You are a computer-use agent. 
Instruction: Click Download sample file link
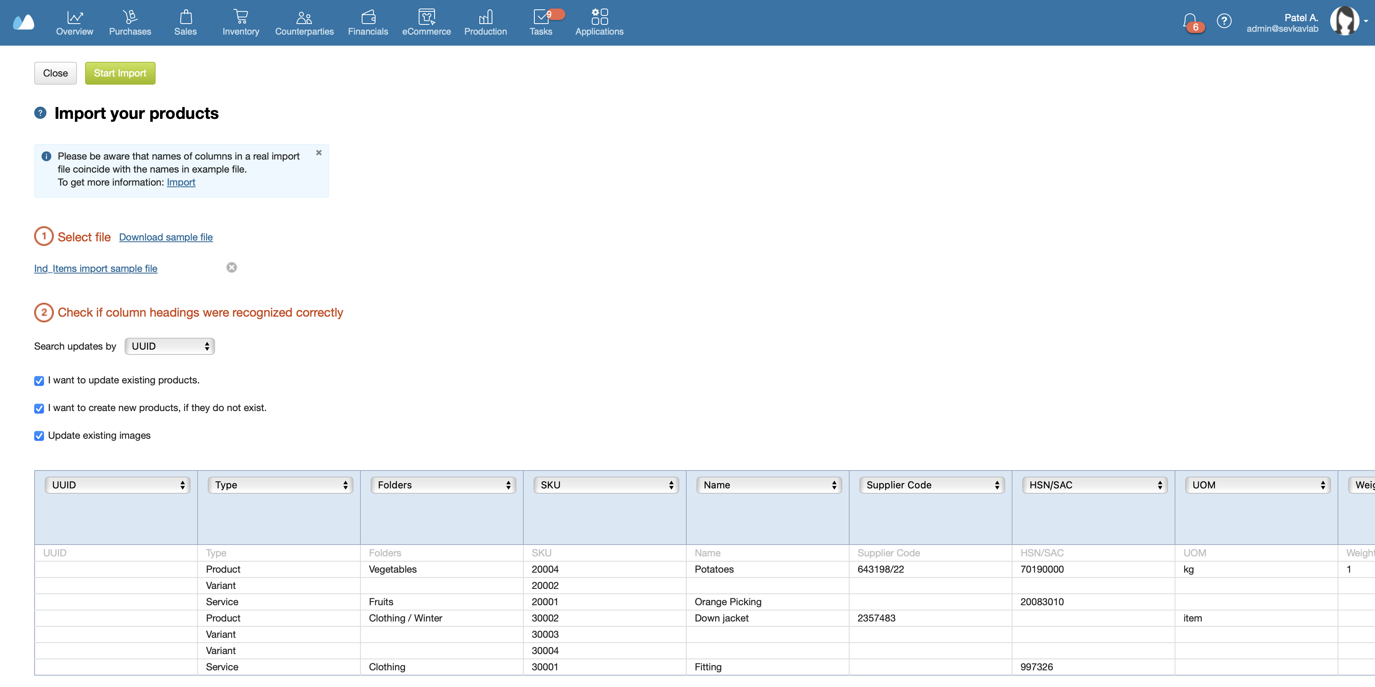pyautogui.click(x=166, y=237)
